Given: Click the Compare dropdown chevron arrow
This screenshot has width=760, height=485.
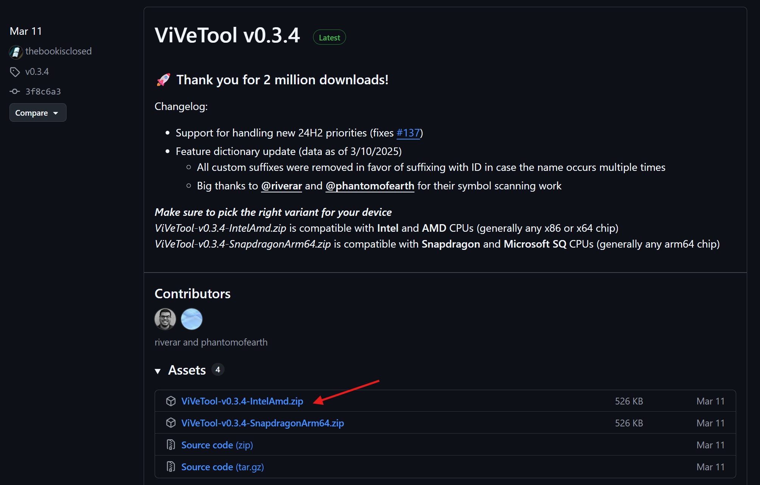Looking at the screenshot, I should click(55, 113).
